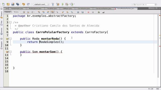Open the Files side panel
Viewport: 161px width, 90px height.
(x=2, y=23)
